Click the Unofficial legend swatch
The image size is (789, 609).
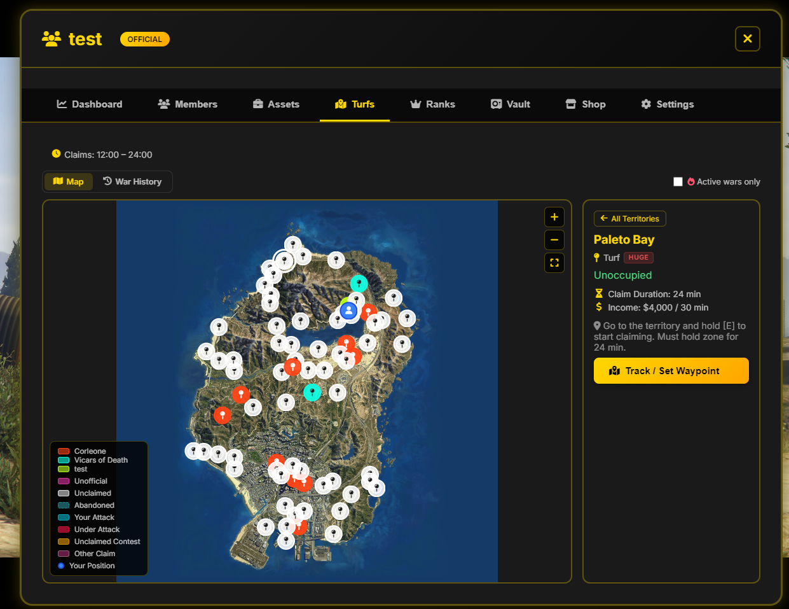point(64,481)
